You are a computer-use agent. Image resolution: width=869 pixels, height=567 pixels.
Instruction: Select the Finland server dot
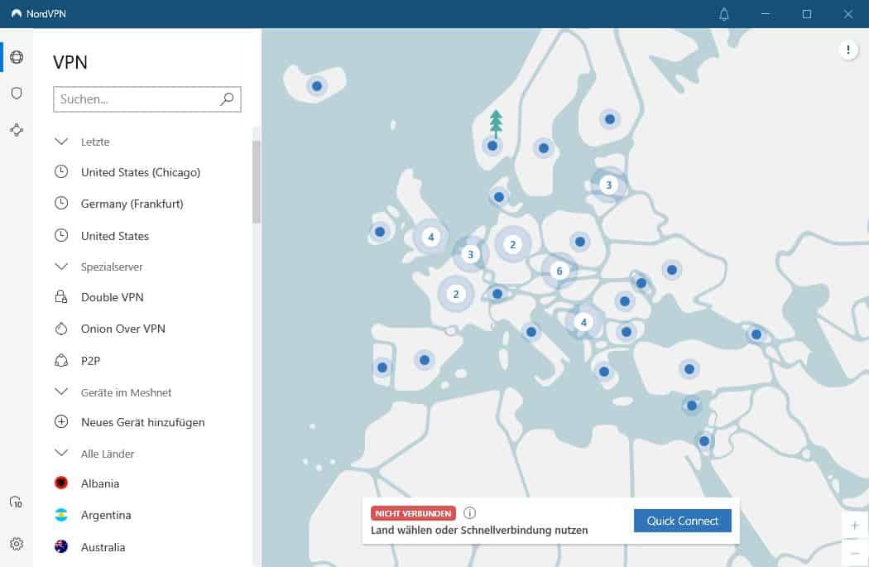[x=610, y=119]
